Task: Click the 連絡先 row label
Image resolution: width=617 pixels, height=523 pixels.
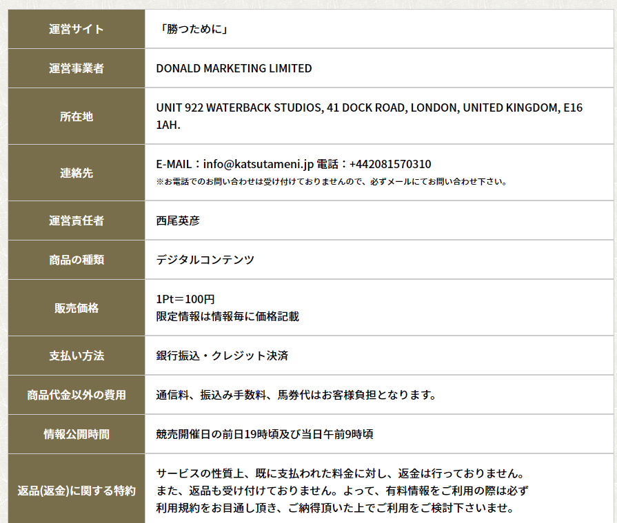Action: (77, 173)
